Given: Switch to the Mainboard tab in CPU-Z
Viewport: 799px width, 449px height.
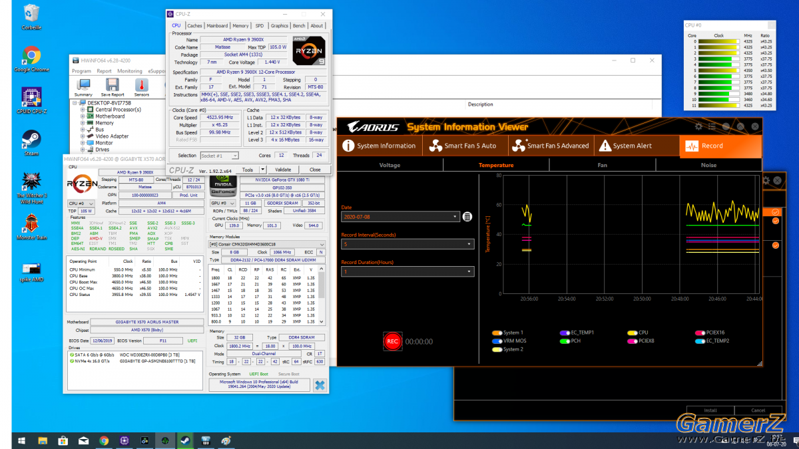Looking at the screenshot, I should tap(217, 26).
